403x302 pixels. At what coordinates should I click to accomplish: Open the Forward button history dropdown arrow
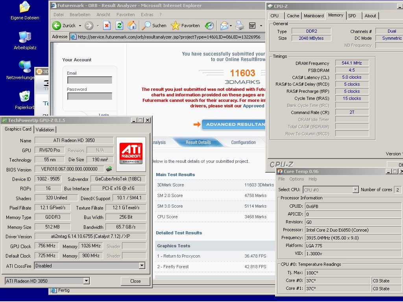click(98, 26)
